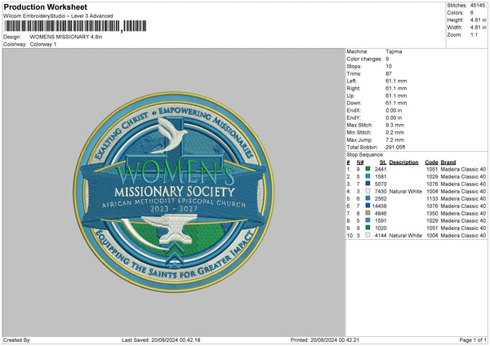Screen dimensions: 490x346
Task: Click the 'Brand' column header
Action: click(x=448, y=162)
